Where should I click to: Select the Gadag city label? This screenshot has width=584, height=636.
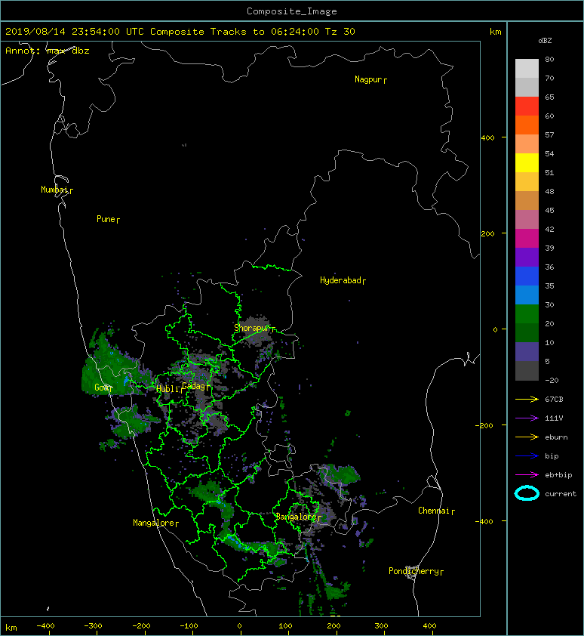click(194, 386)
